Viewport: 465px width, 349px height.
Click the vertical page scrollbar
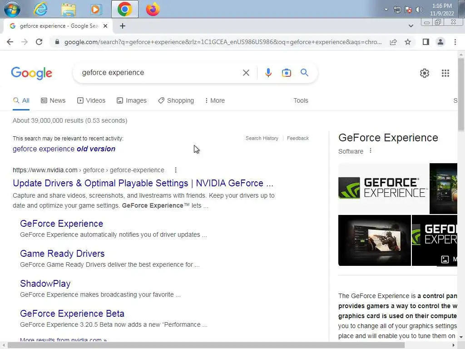point(461,95)
